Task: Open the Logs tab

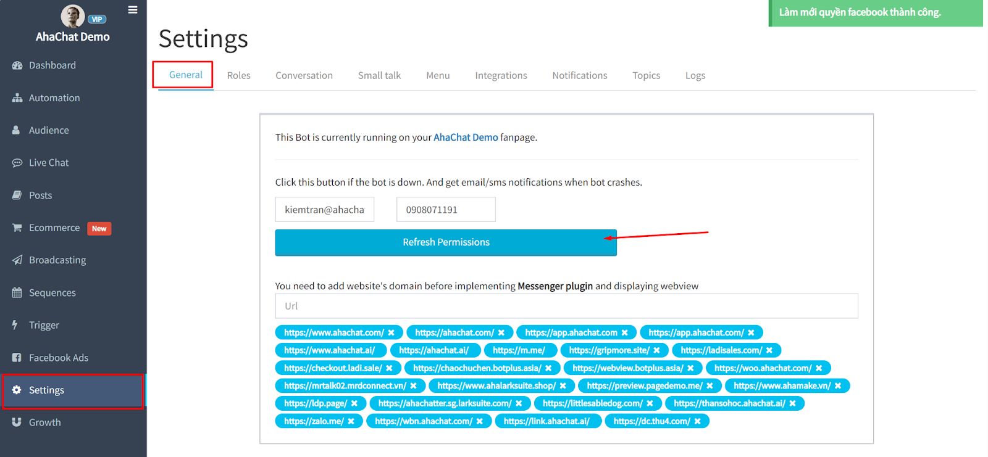Action: tap(695, 75)
